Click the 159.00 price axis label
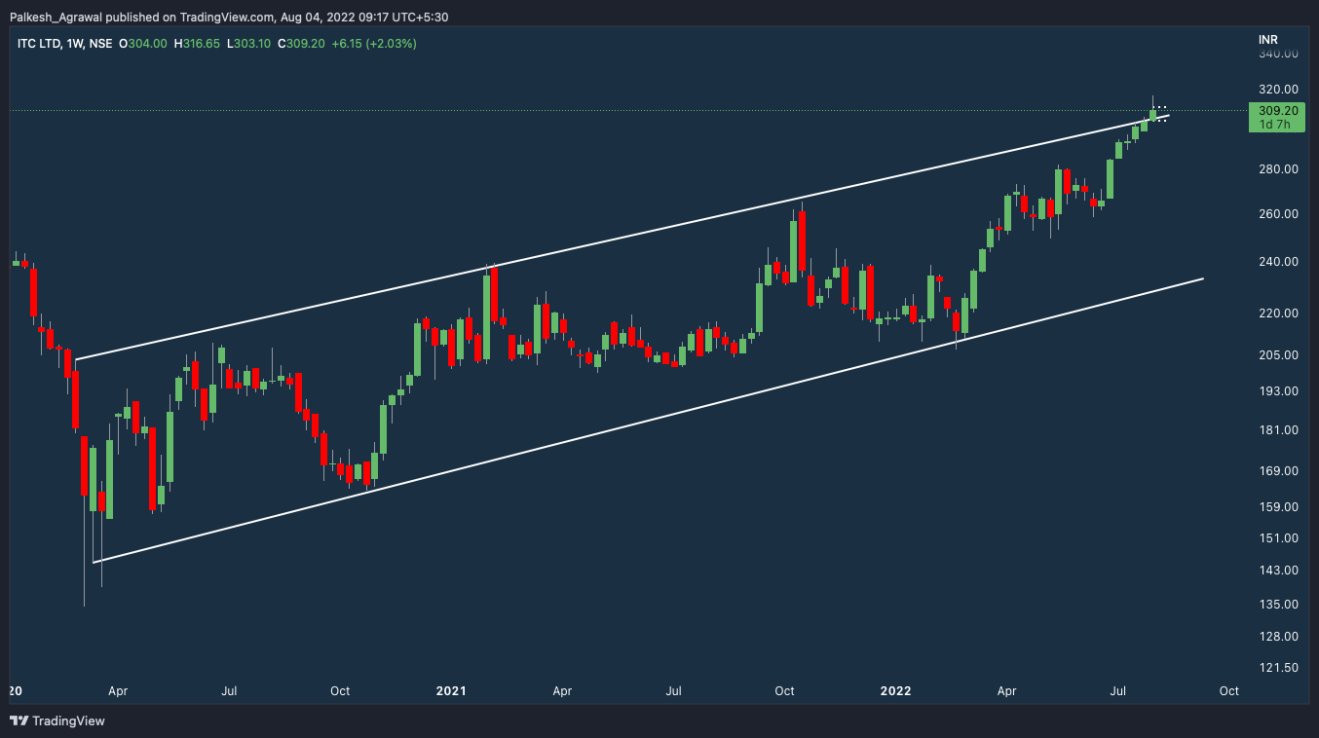The width and height of the screenshot is (1319, 738). (1278, 507)
